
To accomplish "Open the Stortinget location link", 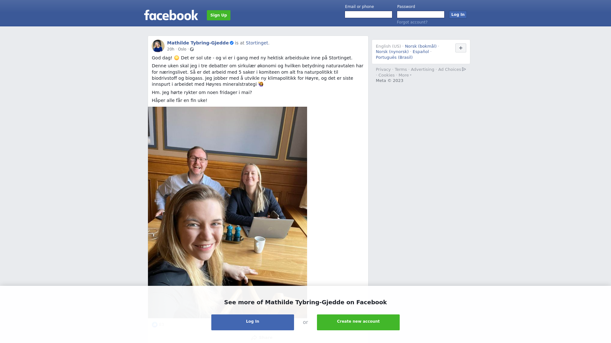I will coord(257,43).
